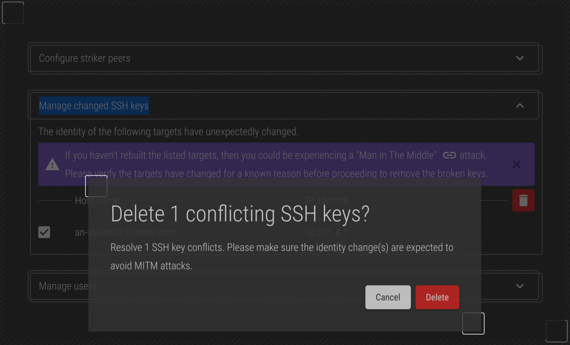Open the "Man In The Middle" link text
Image resolution: width=570 pixels, height=345 pixels.
[398, 155]
